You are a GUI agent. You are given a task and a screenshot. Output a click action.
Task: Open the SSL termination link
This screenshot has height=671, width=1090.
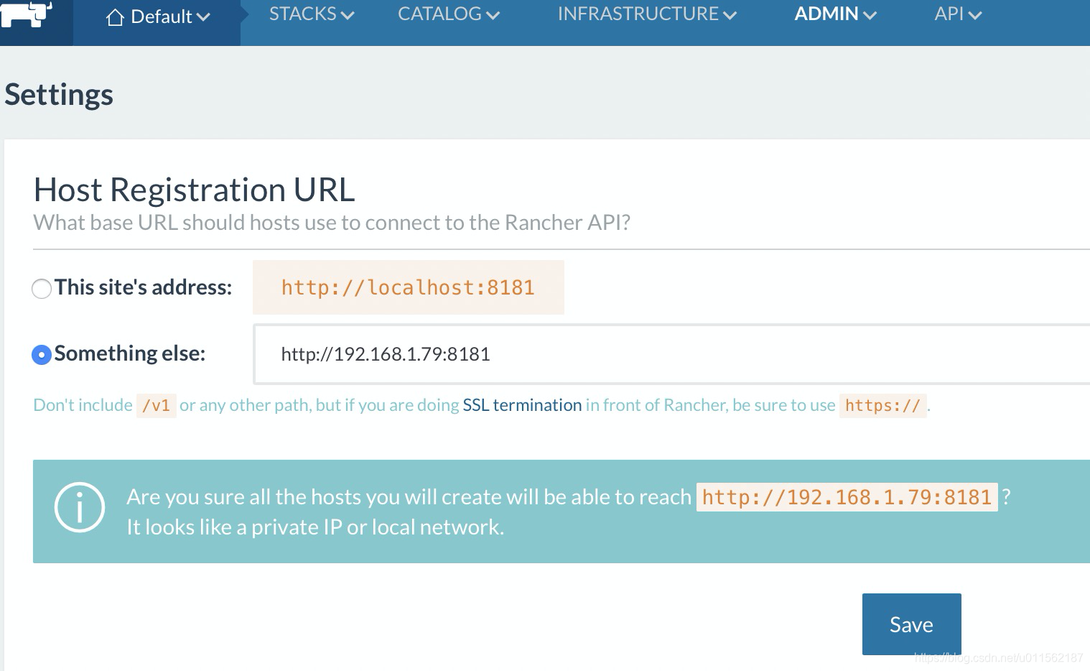(x=522, y=405)
